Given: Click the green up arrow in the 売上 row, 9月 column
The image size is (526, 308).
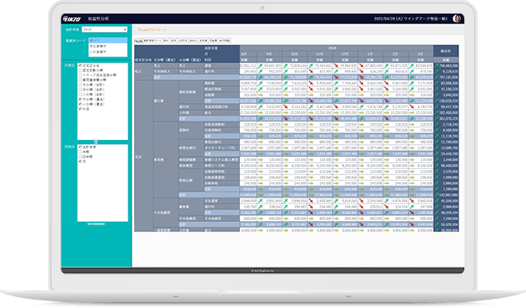Looking at the screenshot, I should click(260, 66).
